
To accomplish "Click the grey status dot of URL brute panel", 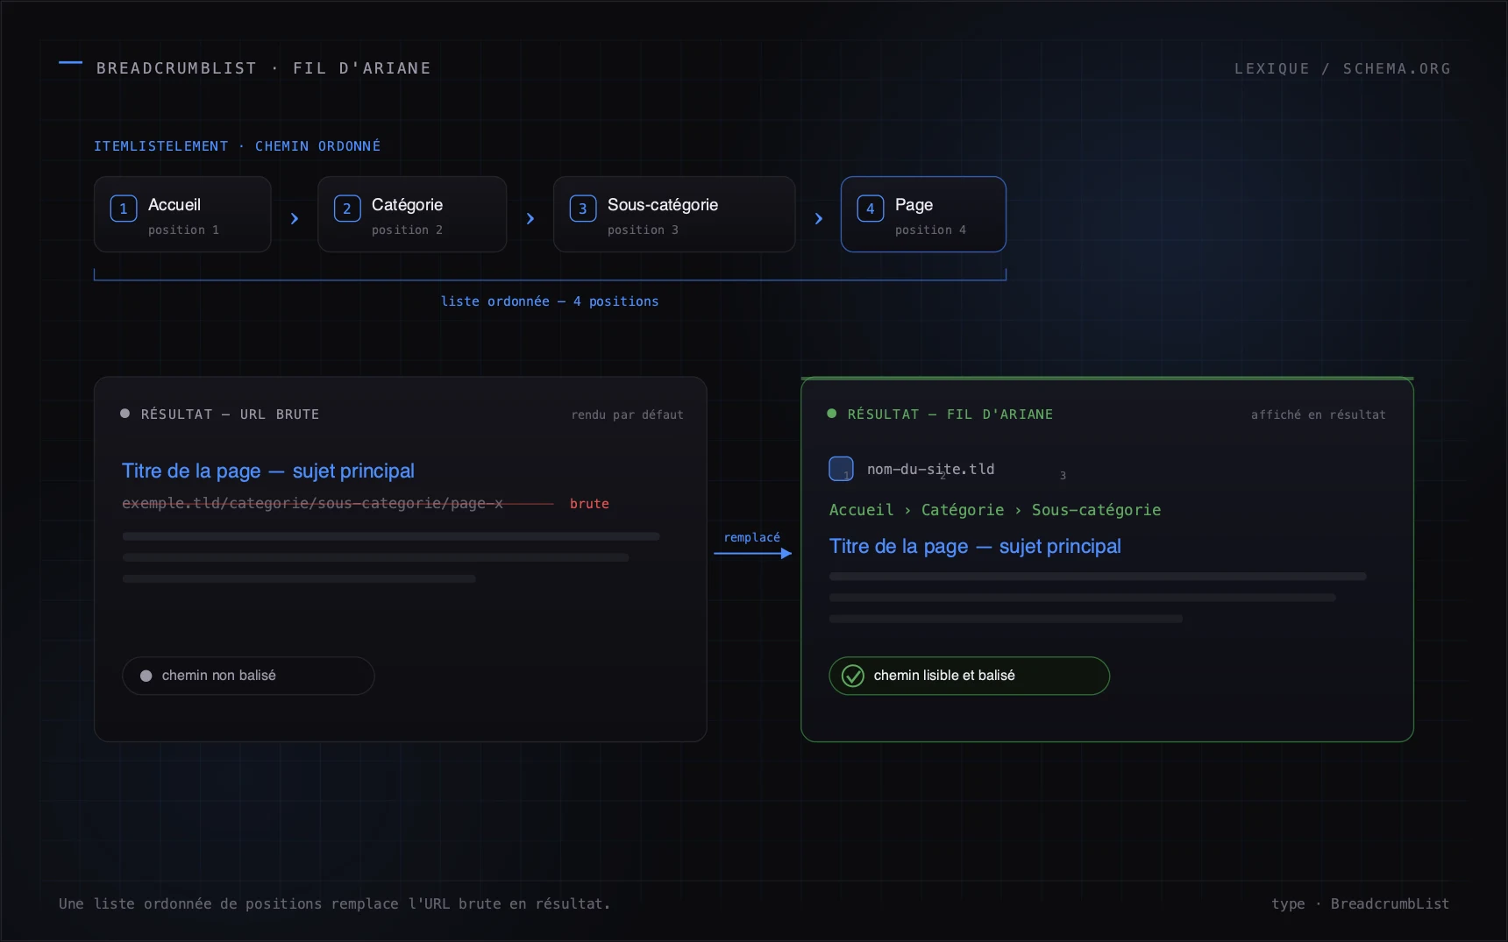I will (x=125, y=414).
